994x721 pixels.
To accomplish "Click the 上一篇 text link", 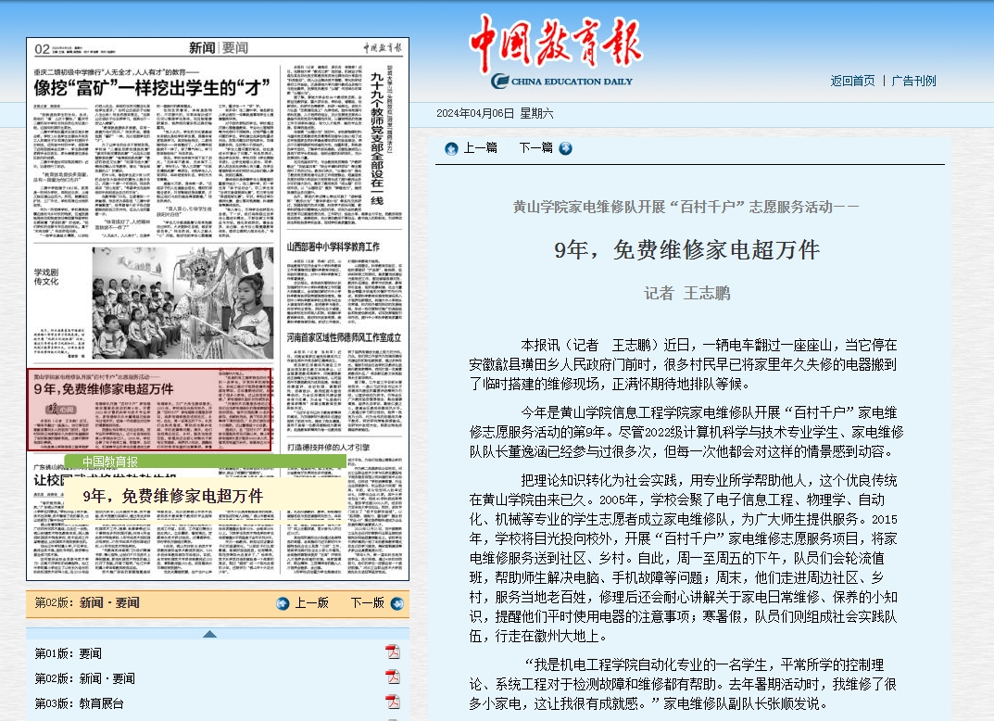I will point(481,148).
